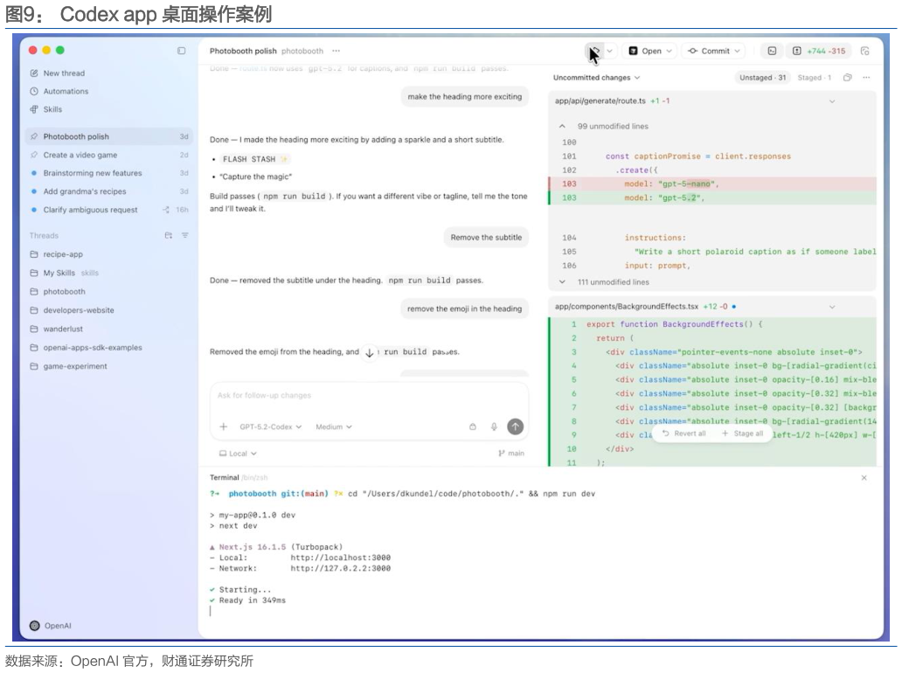Image resolution: width=902 pixels, height=673 pixels.
Task: Toggle the diff panel with +744 -315
Action: 819,51
